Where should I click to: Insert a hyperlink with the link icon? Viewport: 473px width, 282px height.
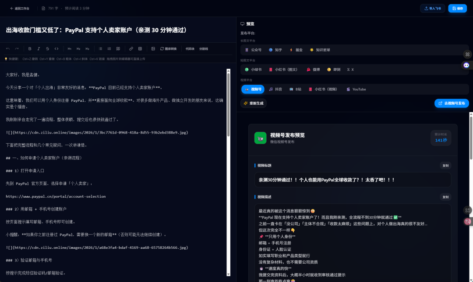[x=131, y=49]
